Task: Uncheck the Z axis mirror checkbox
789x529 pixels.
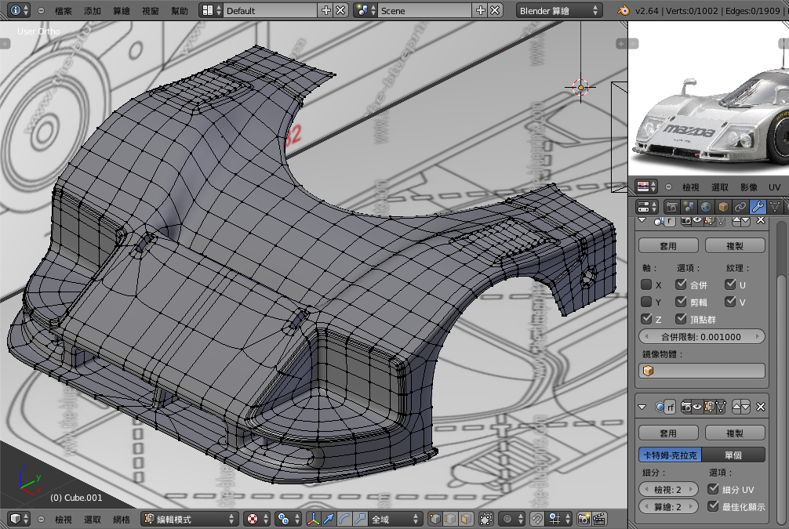Action: pyautogui.click(x=646, y=319)
